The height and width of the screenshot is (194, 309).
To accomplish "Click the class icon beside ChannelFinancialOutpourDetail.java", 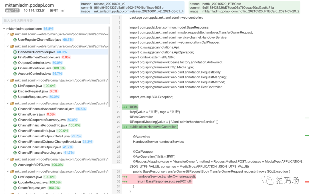I will tap(15, 136).
